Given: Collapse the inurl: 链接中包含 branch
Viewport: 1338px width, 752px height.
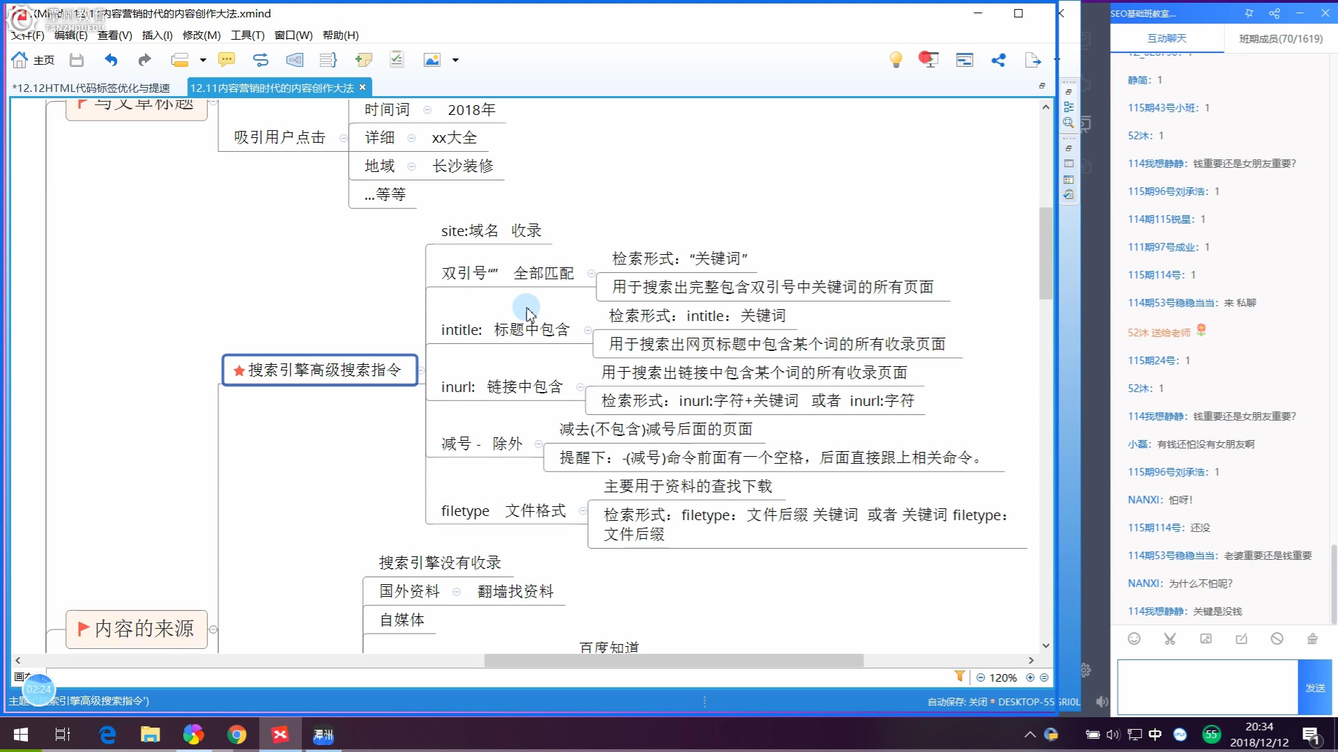Looking at the screenshot, I should 580,387.
